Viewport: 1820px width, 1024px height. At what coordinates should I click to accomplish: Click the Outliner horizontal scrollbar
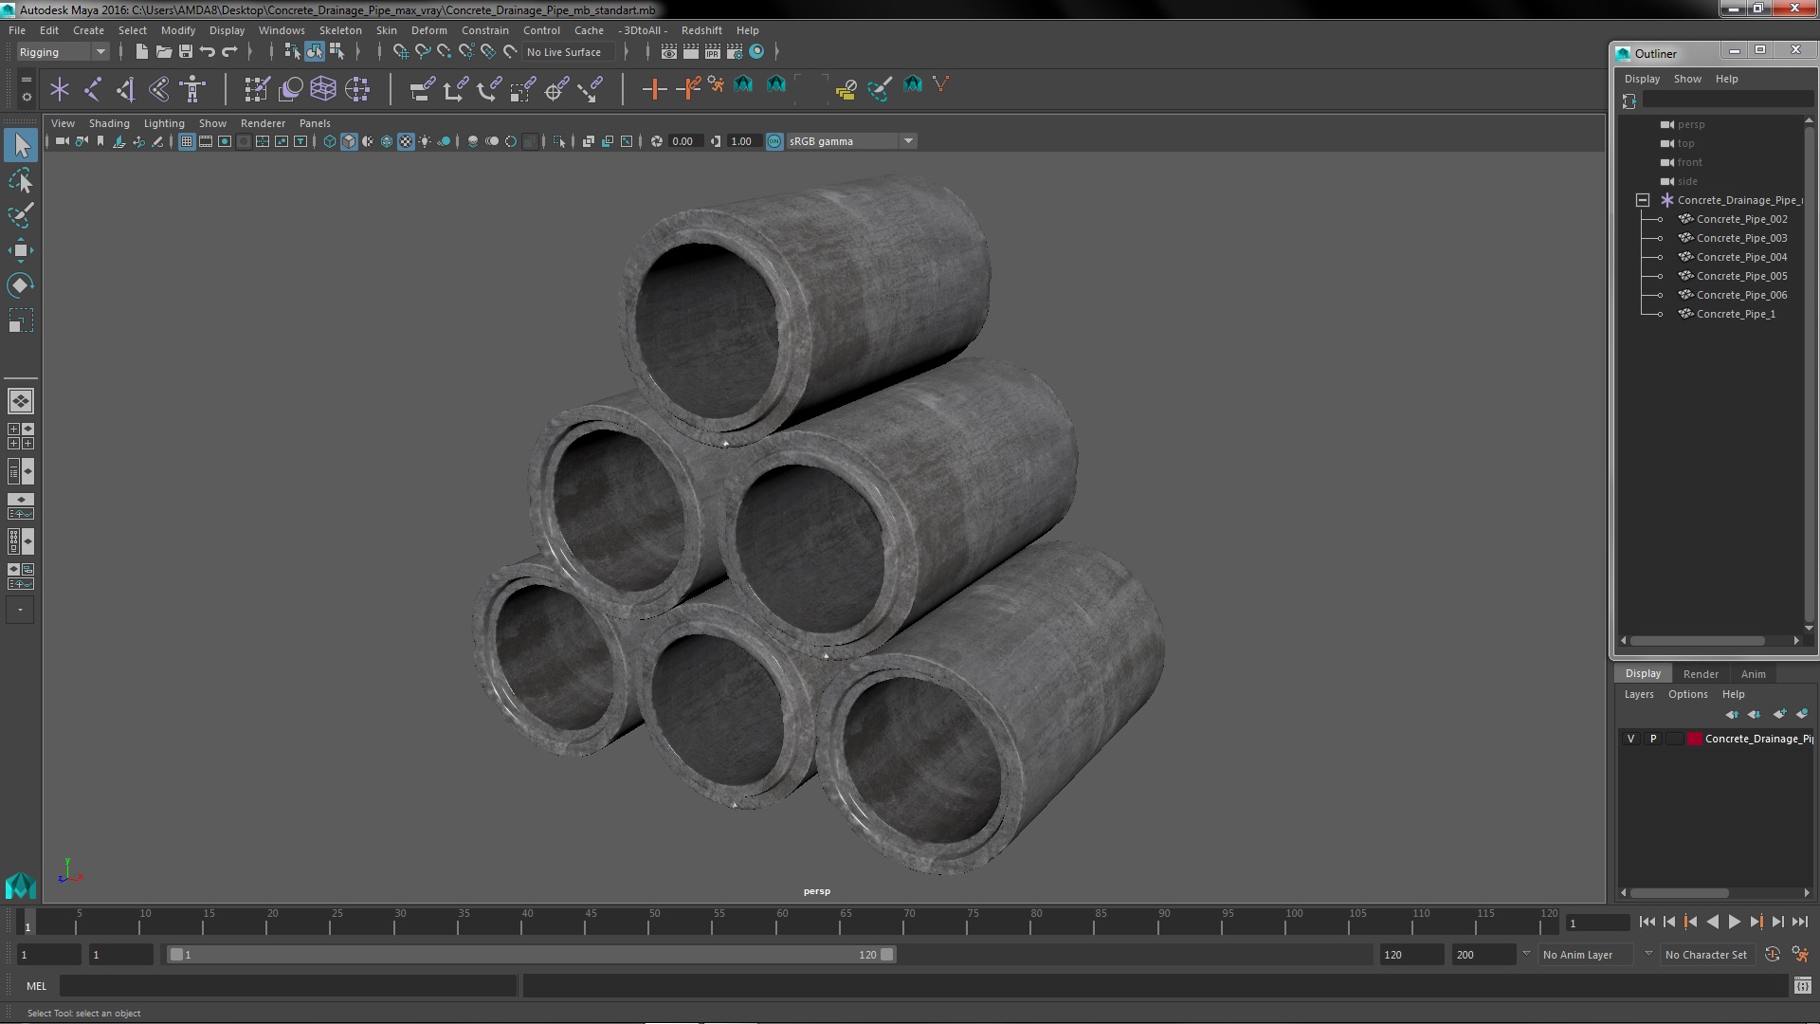tap(1698, 641)
